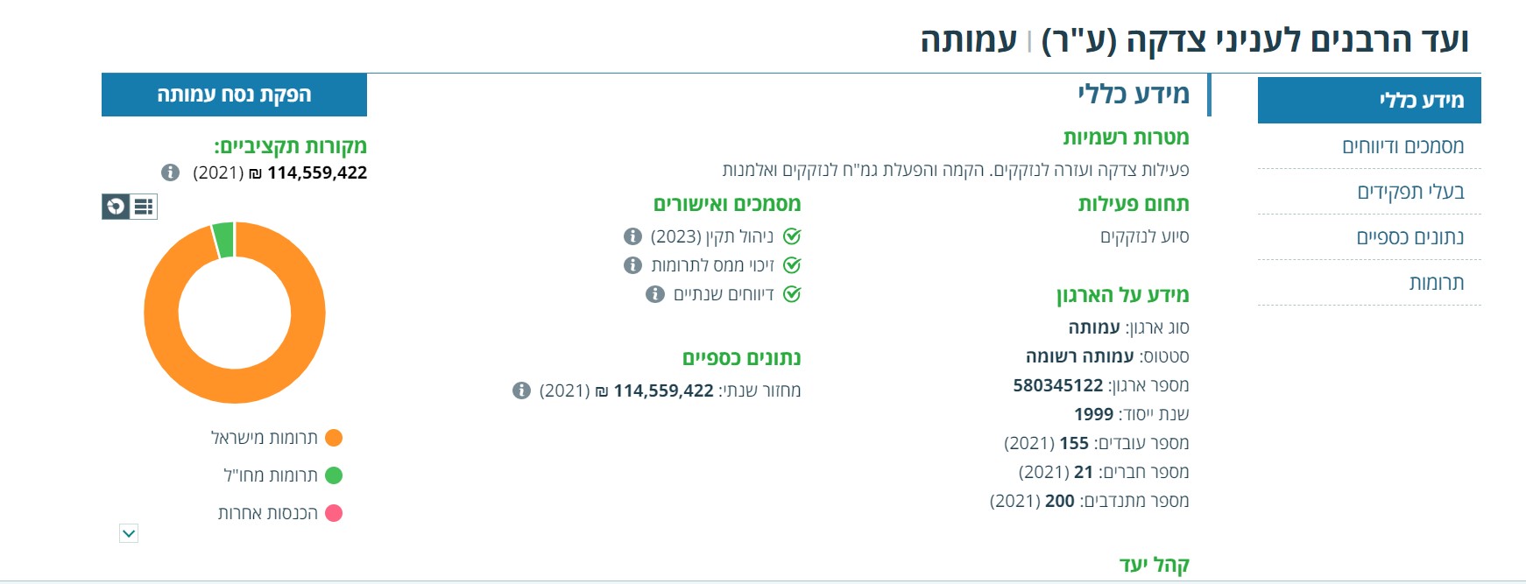The height and width of the screenshot is (584, 1526).
Task: Select נתונים כספיים in the side menu
Action: coord(1409,237)
